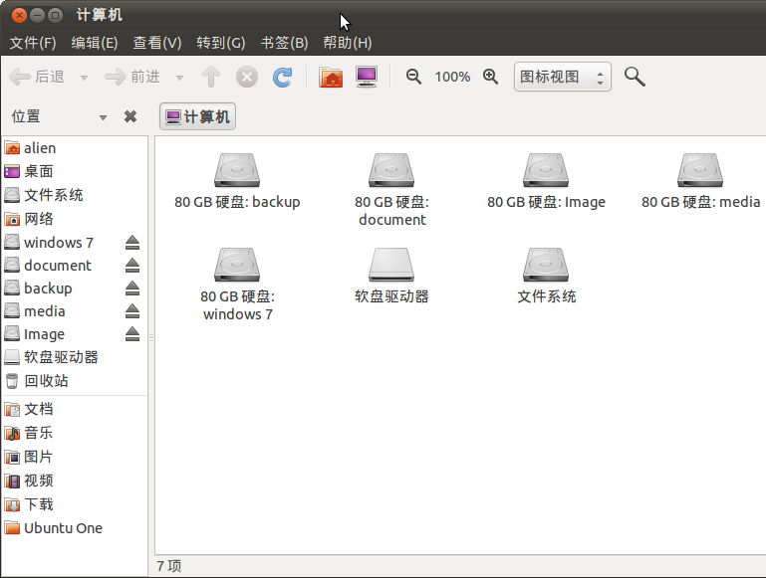Click the '7 项' status bar text
The height and width of the screenshot is (578, 766).
click(x=169, y=566)
